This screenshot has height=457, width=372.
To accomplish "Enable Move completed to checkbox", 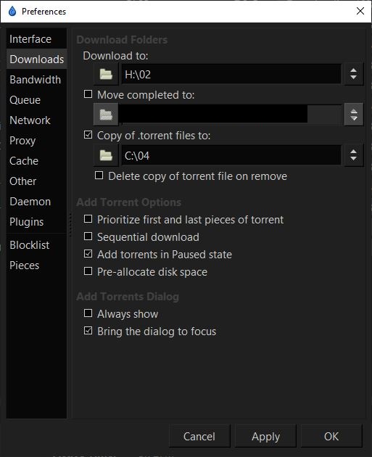I will 88,94.
